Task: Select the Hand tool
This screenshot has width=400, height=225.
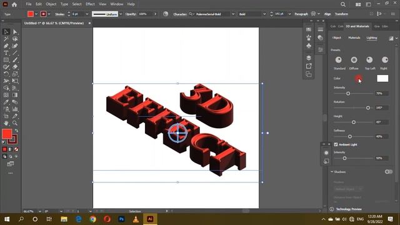Action: [x=6, y=123]
